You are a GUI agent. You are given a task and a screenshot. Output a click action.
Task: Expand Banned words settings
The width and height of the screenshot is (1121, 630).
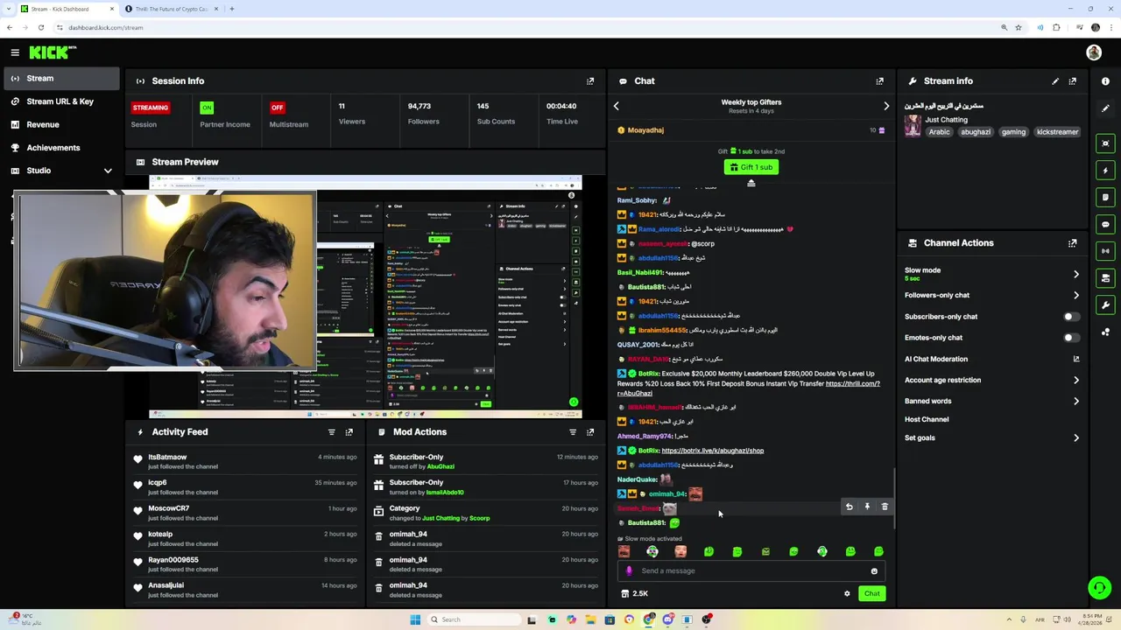coord(1076,402)
